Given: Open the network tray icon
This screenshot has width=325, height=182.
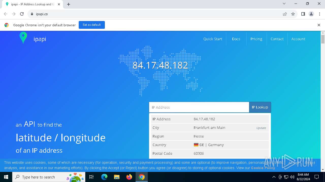Looking at the screenshot, I should [x=286, y=177].
